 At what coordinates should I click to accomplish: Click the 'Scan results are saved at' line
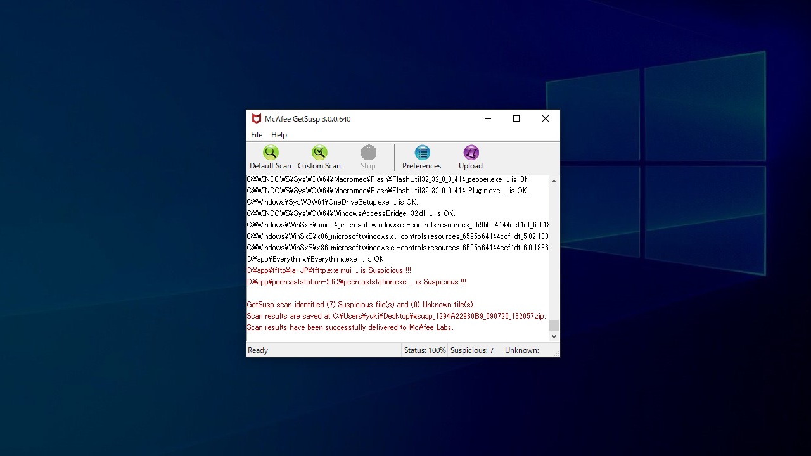pyautogui.click(x=397, y=316)
